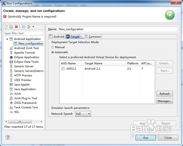Open the Network Speed dropdown
This screenshot has width=183, height=146.
[83, 114]
